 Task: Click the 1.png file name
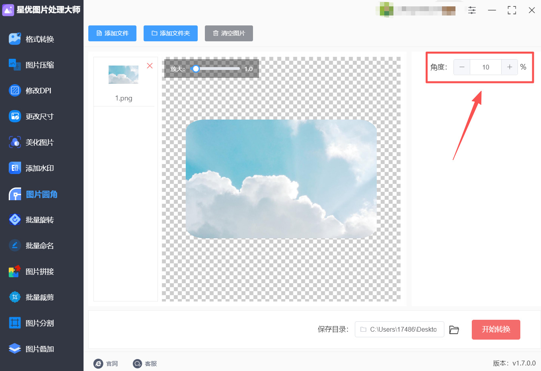[x=124, y=98]
